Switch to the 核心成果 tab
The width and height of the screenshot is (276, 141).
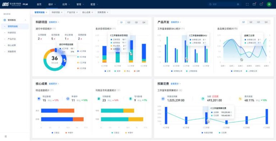coord(86,12)
